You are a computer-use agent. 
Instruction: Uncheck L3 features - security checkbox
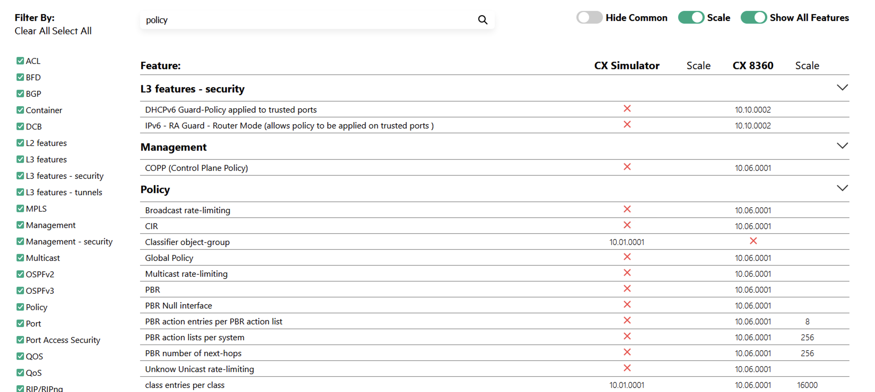20,175
